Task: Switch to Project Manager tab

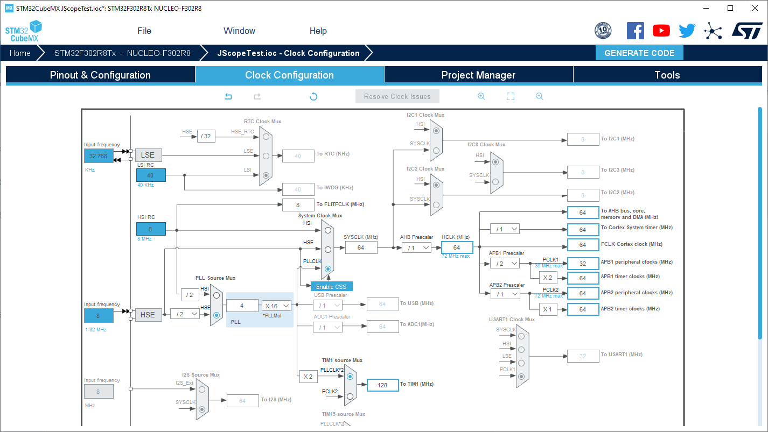Action: click(x=478, y=75)
